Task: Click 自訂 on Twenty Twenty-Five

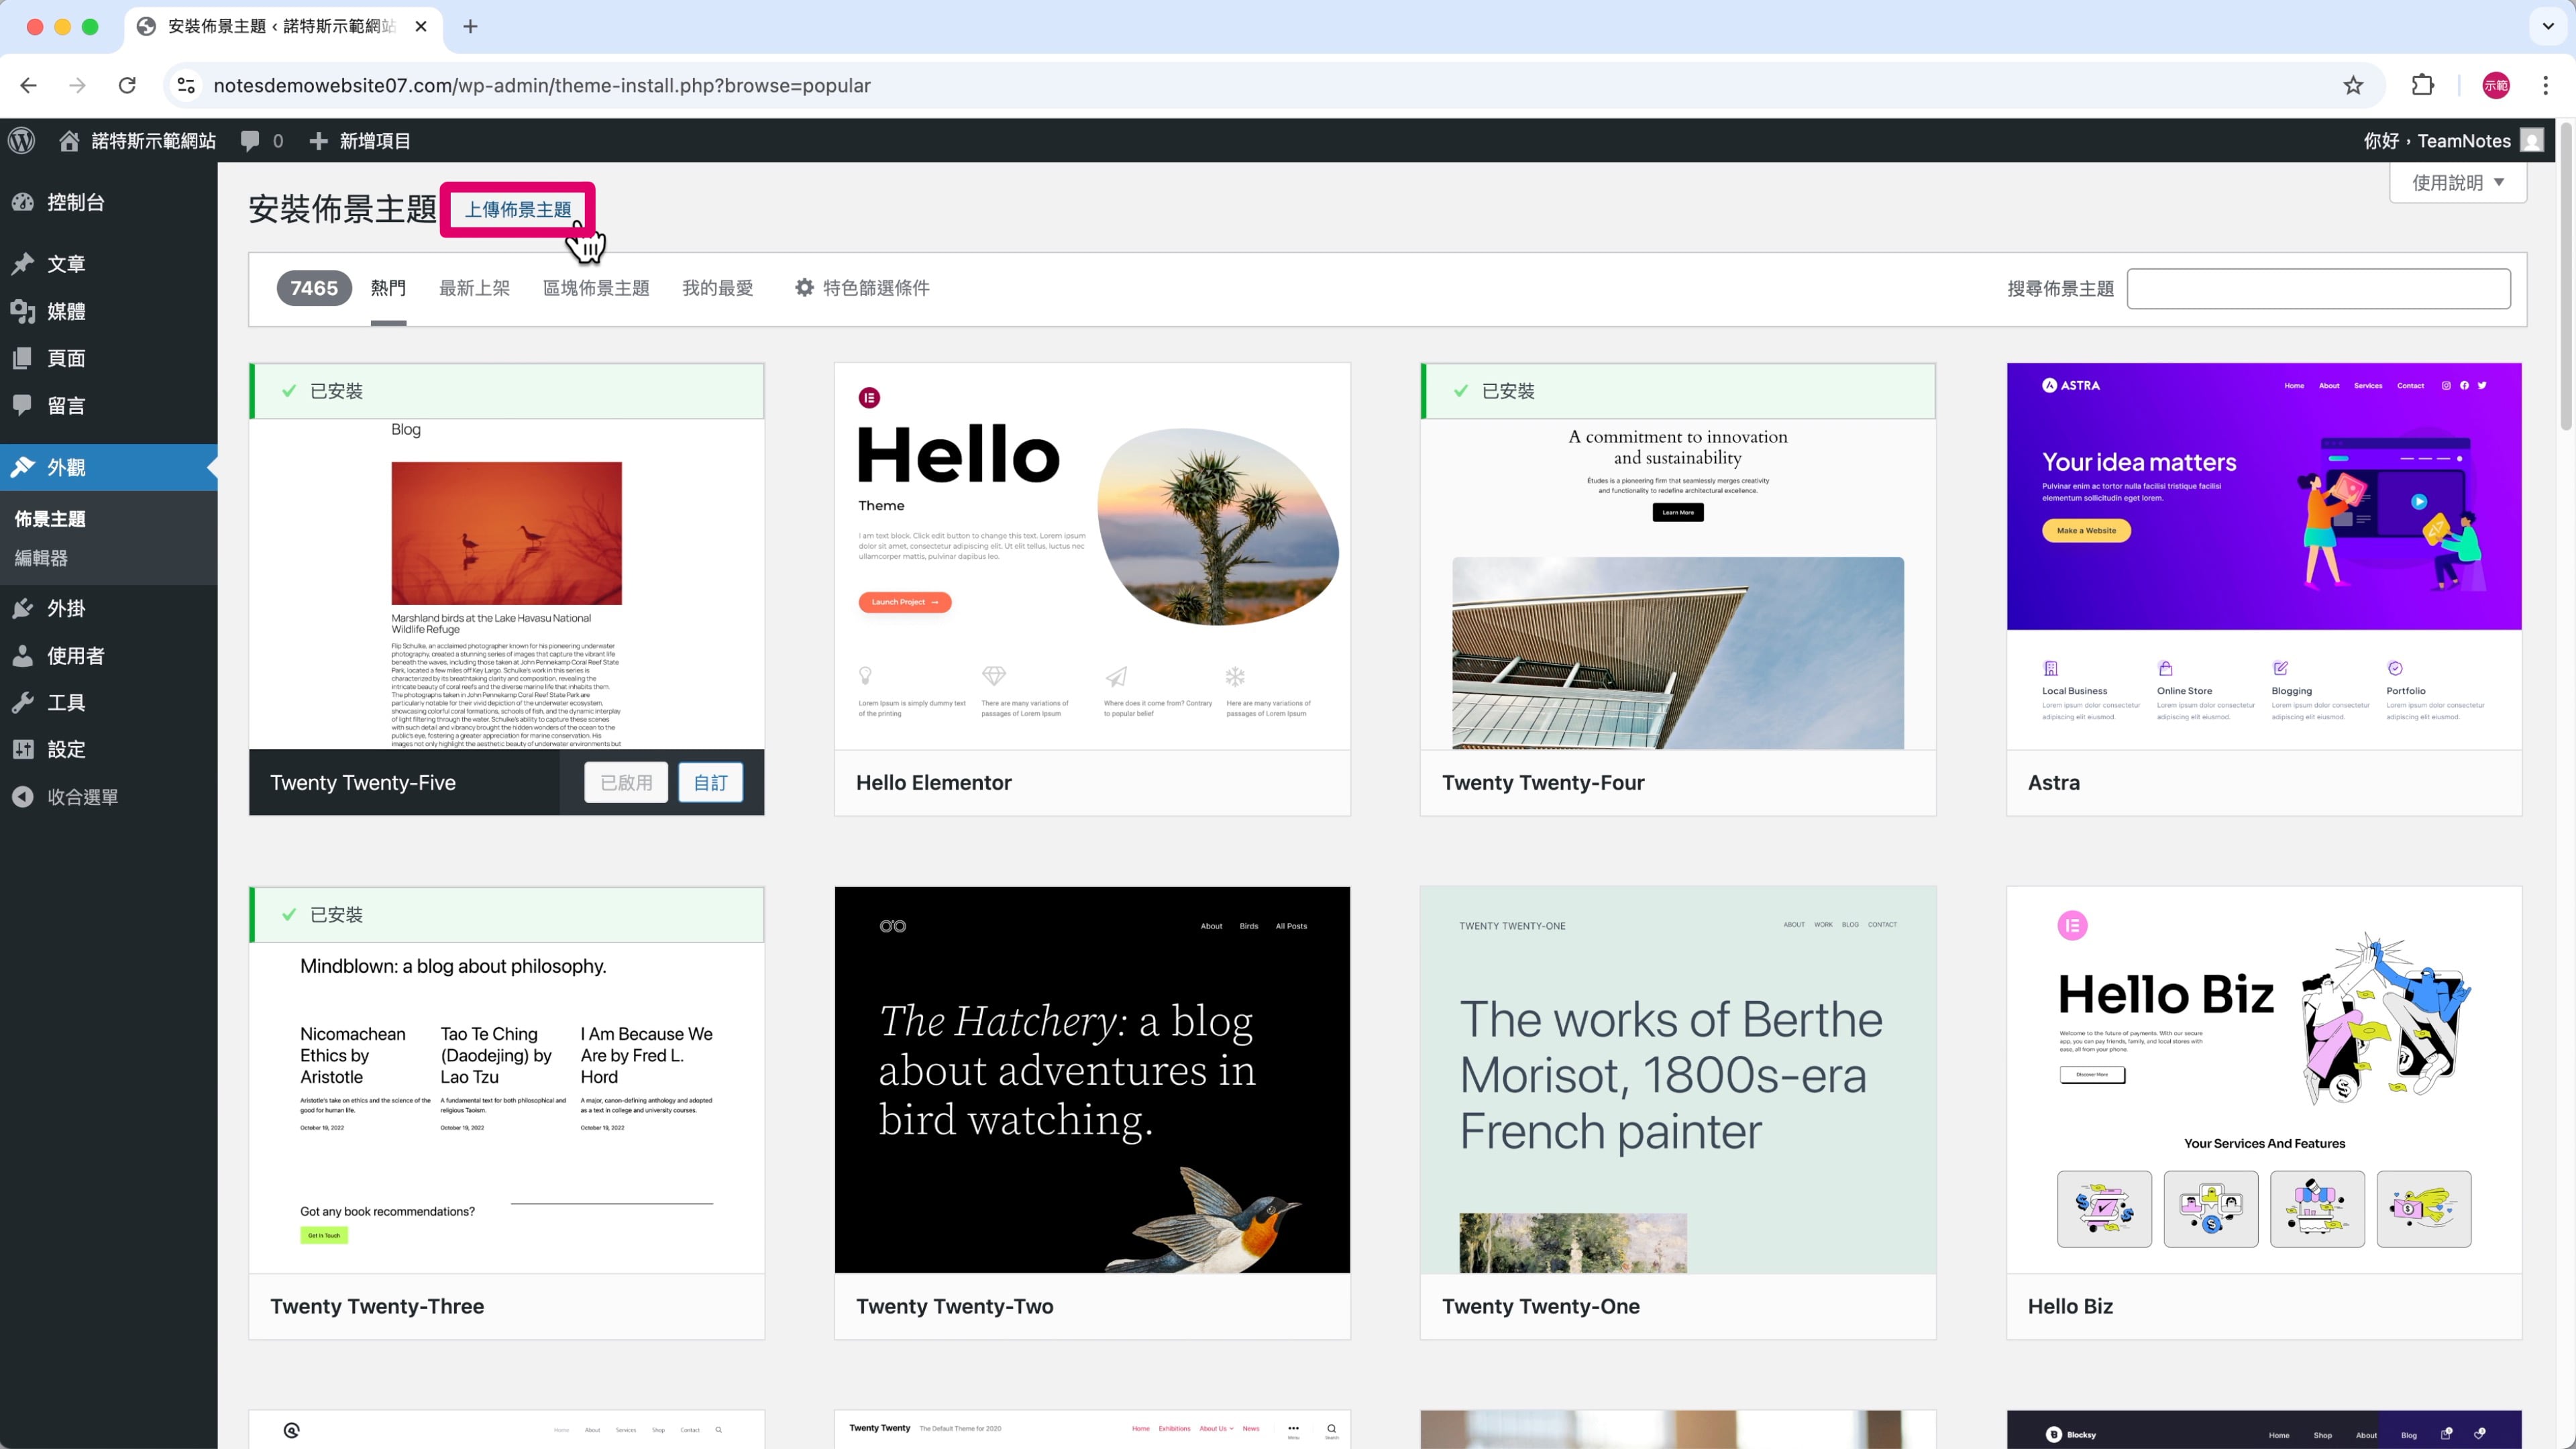Action: click(x=710, y=782)
